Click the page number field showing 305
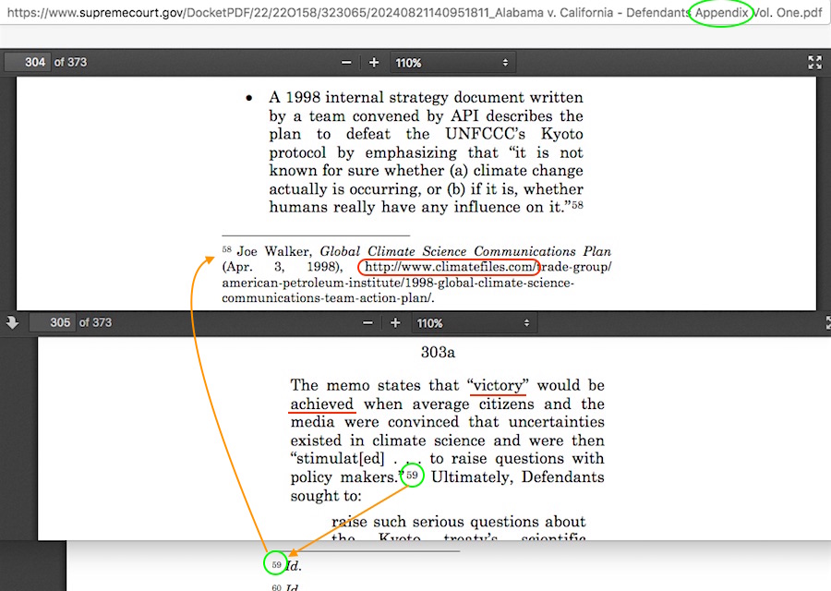 pyautogui.click(x=52, y=323)
